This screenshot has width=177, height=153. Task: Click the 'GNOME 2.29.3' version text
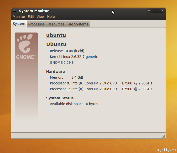[62, 63]
